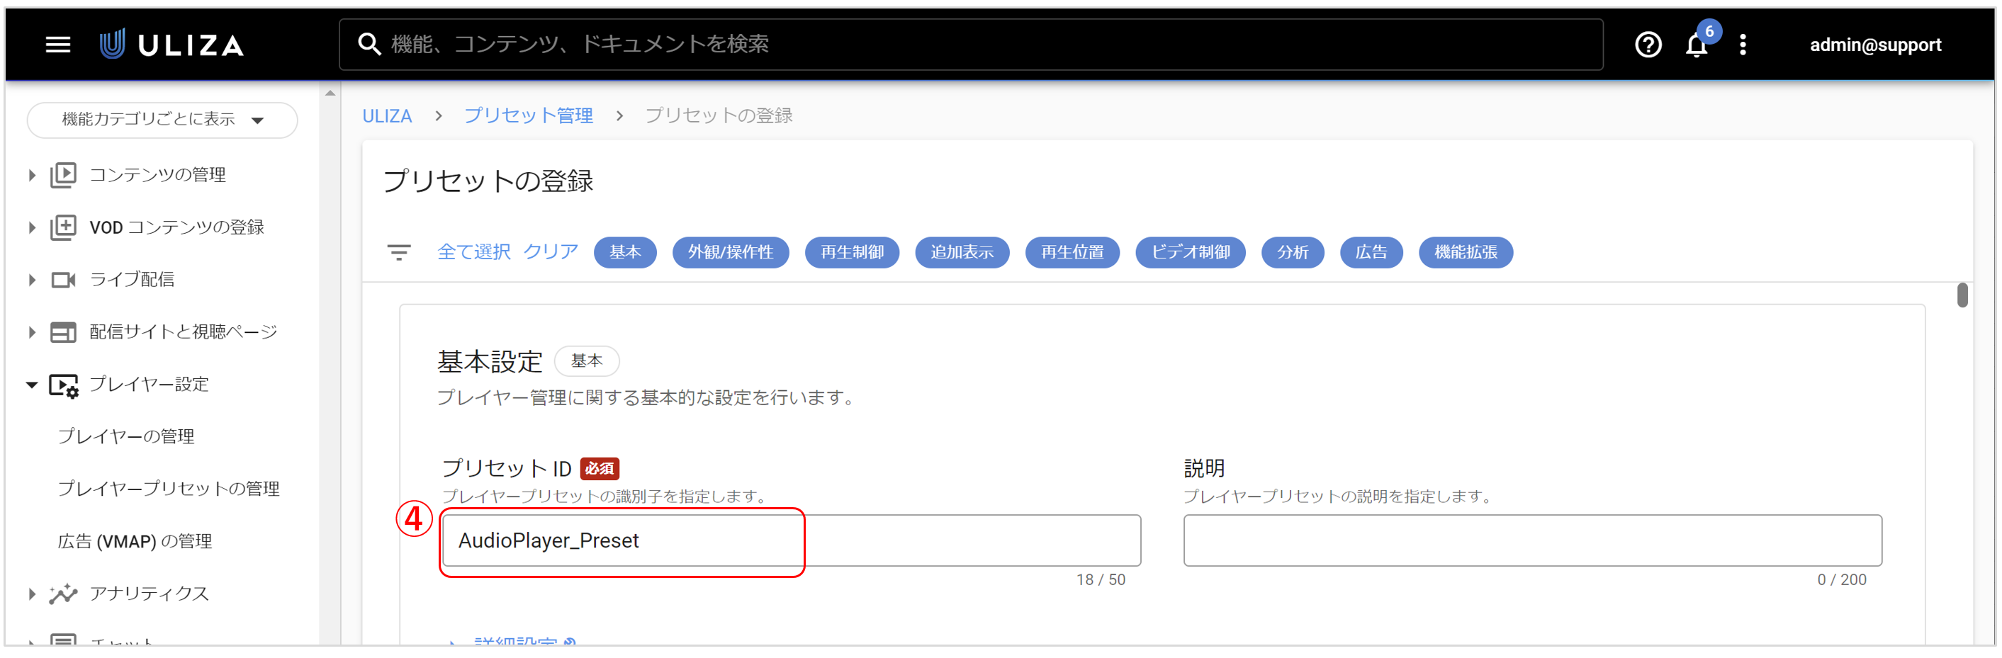Go to プリセット管理 breadcrumb link

pos(529,115)
